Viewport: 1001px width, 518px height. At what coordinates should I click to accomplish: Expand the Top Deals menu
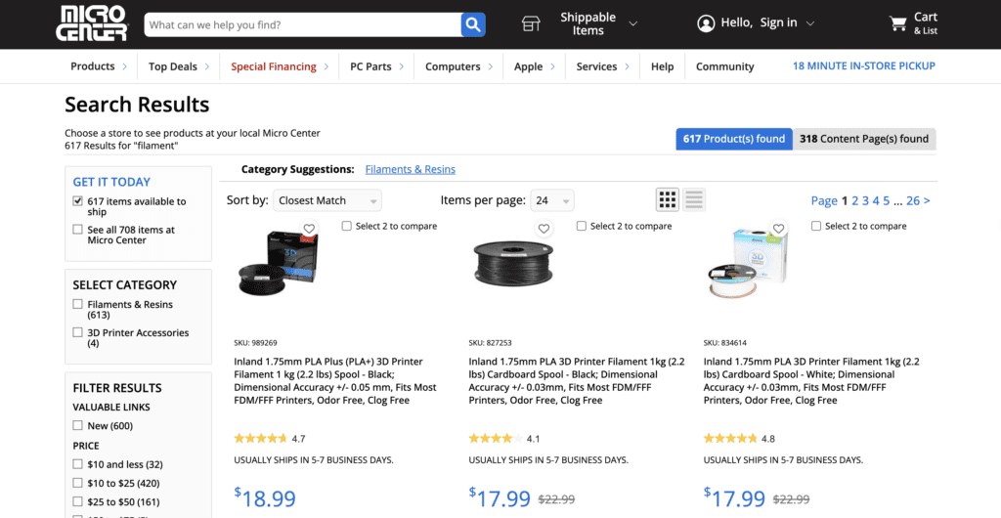tap(180, 66)
